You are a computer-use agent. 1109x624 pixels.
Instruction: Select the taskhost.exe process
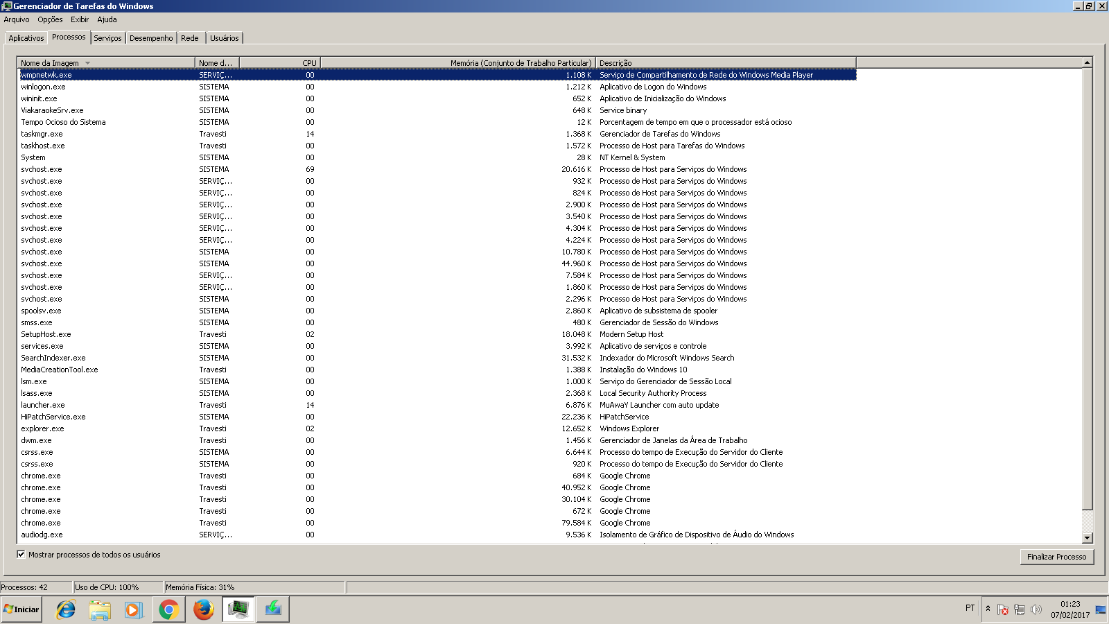coord(437,146)
